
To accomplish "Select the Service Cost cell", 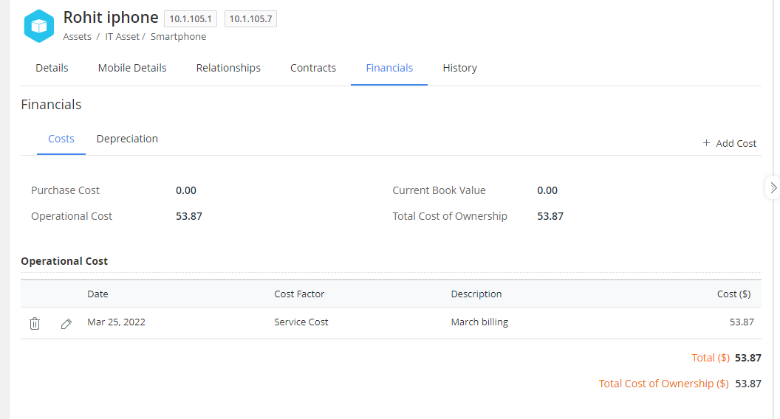I will click(x=301, y=322).
